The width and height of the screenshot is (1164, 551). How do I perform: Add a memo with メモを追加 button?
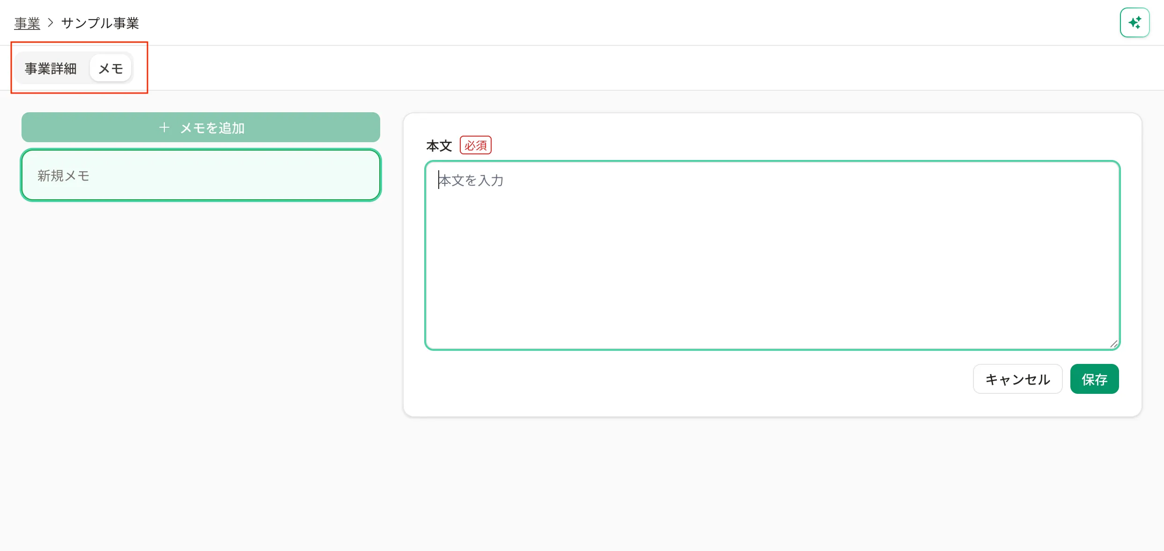click(201, 127)
